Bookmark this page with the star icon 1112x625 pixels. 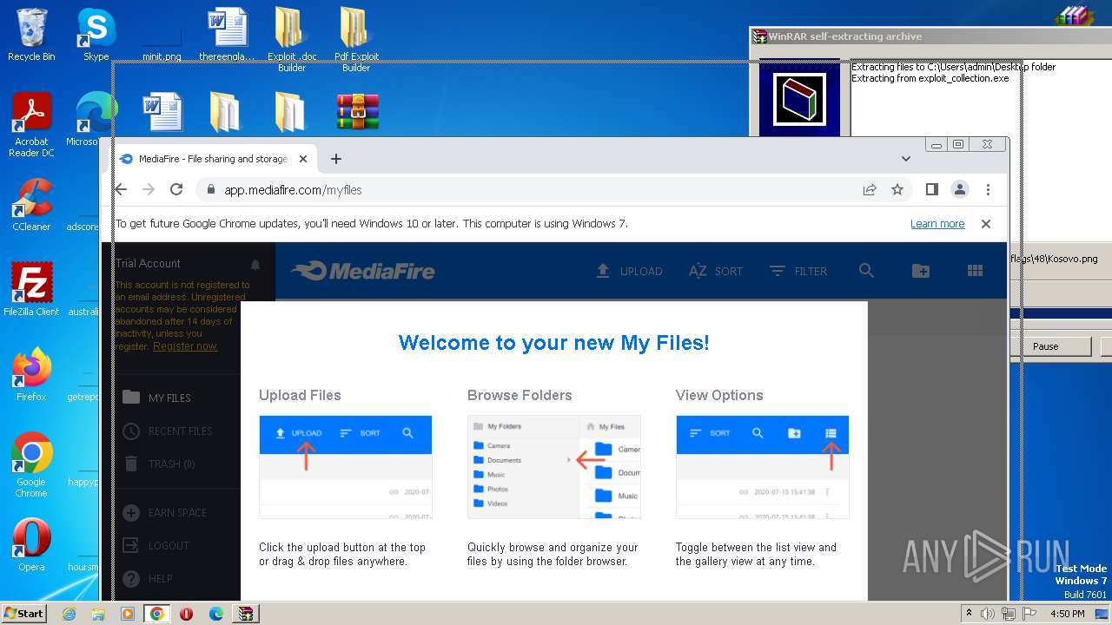coord(897,189)
